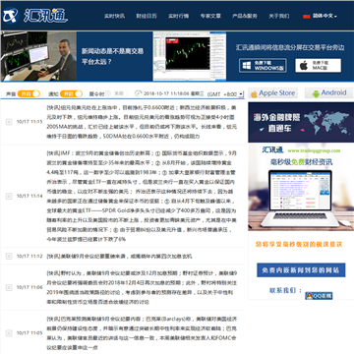Viewport: 354px width, 354px height.
Task: Open the 纽元兑美元 news headline at 11:15
Action: pos(142,122)
